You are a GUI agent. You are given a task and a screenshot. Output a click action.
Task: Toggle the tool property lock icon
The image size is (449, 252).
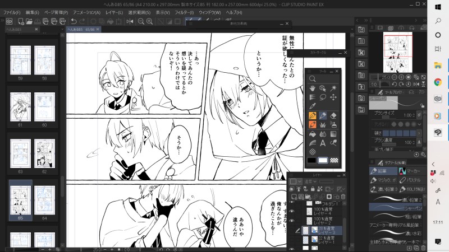click(422, 106)
